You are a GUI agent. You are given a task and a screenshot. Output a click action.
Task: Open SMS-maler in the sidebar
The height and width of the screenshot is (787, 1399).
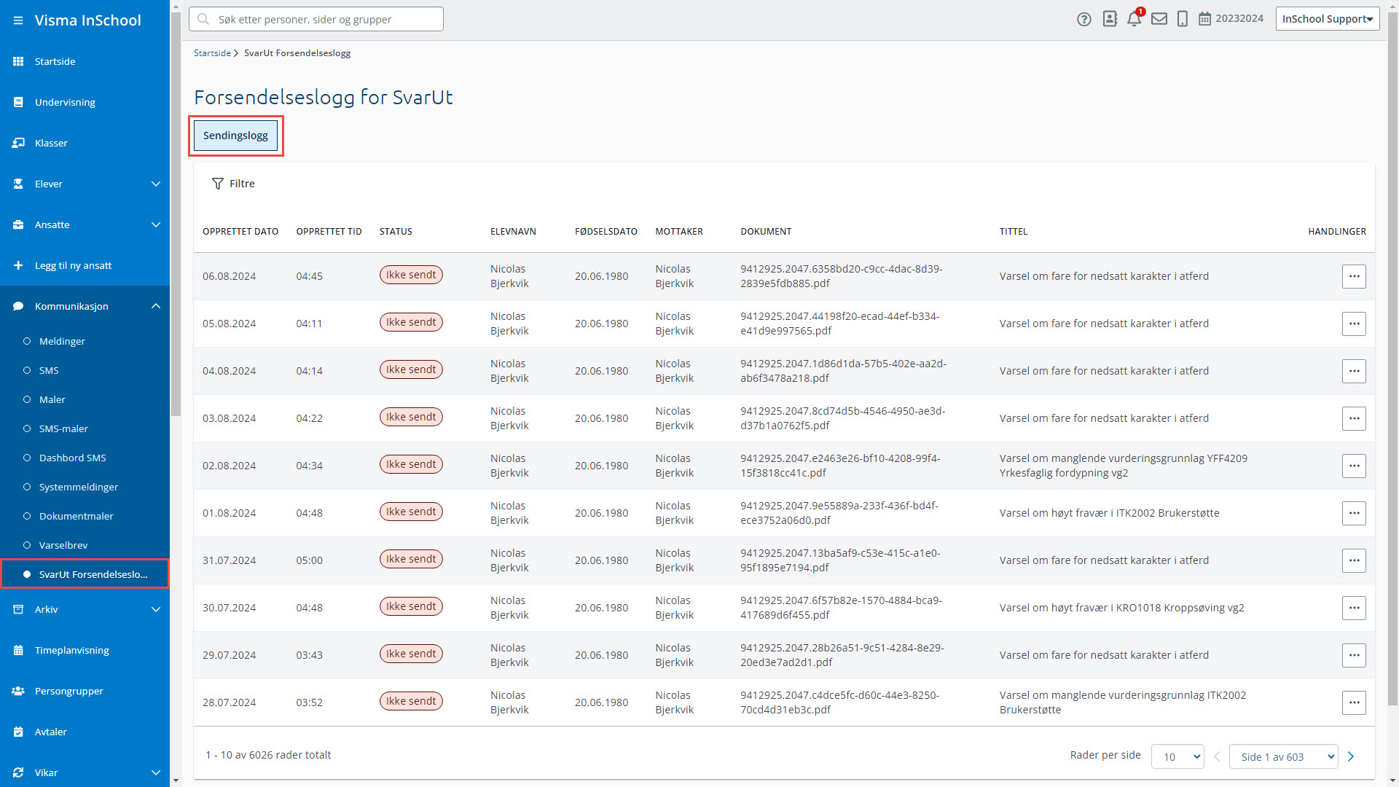63,428
